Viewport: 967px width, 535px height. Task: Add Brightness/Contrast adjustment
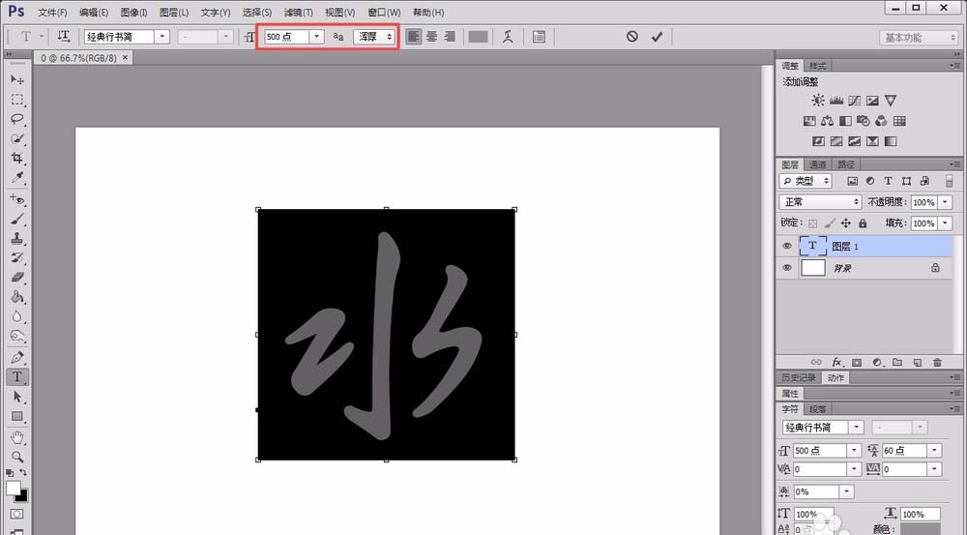point(818,101)
